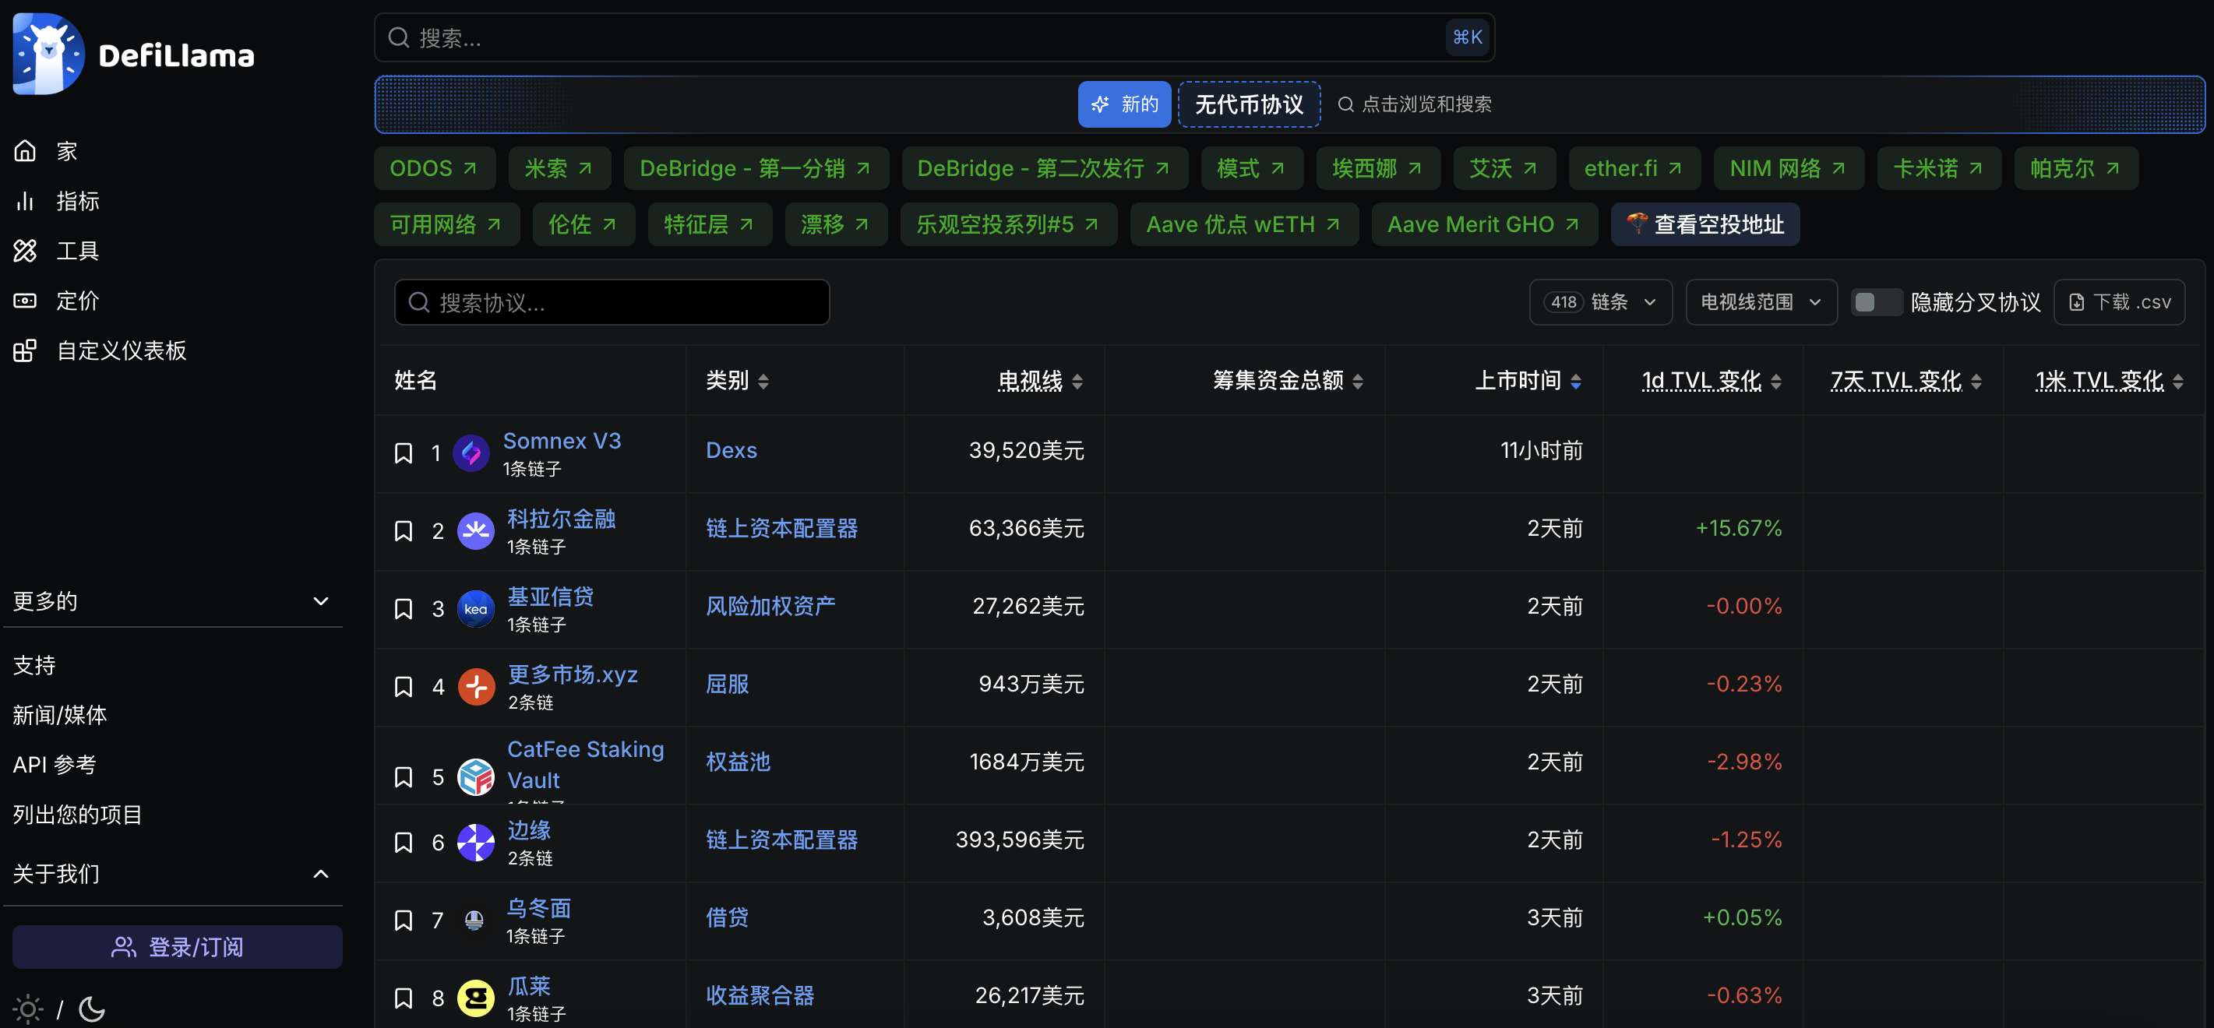Select the 无代币协议 tab
Viewport: 2214px width, 1028px height.
coord(1248,105)
